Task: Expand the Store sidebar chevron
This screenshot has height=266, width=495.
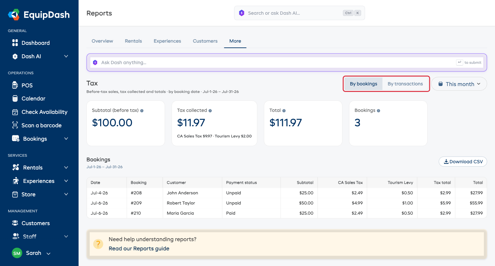Action: [66, 194]
